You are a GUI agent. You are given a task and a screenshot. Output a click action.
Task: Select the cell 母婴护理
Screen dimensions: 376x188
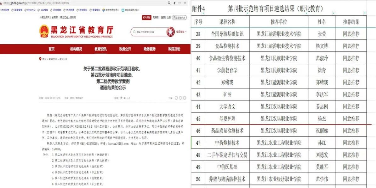click(x=227, y=119)
